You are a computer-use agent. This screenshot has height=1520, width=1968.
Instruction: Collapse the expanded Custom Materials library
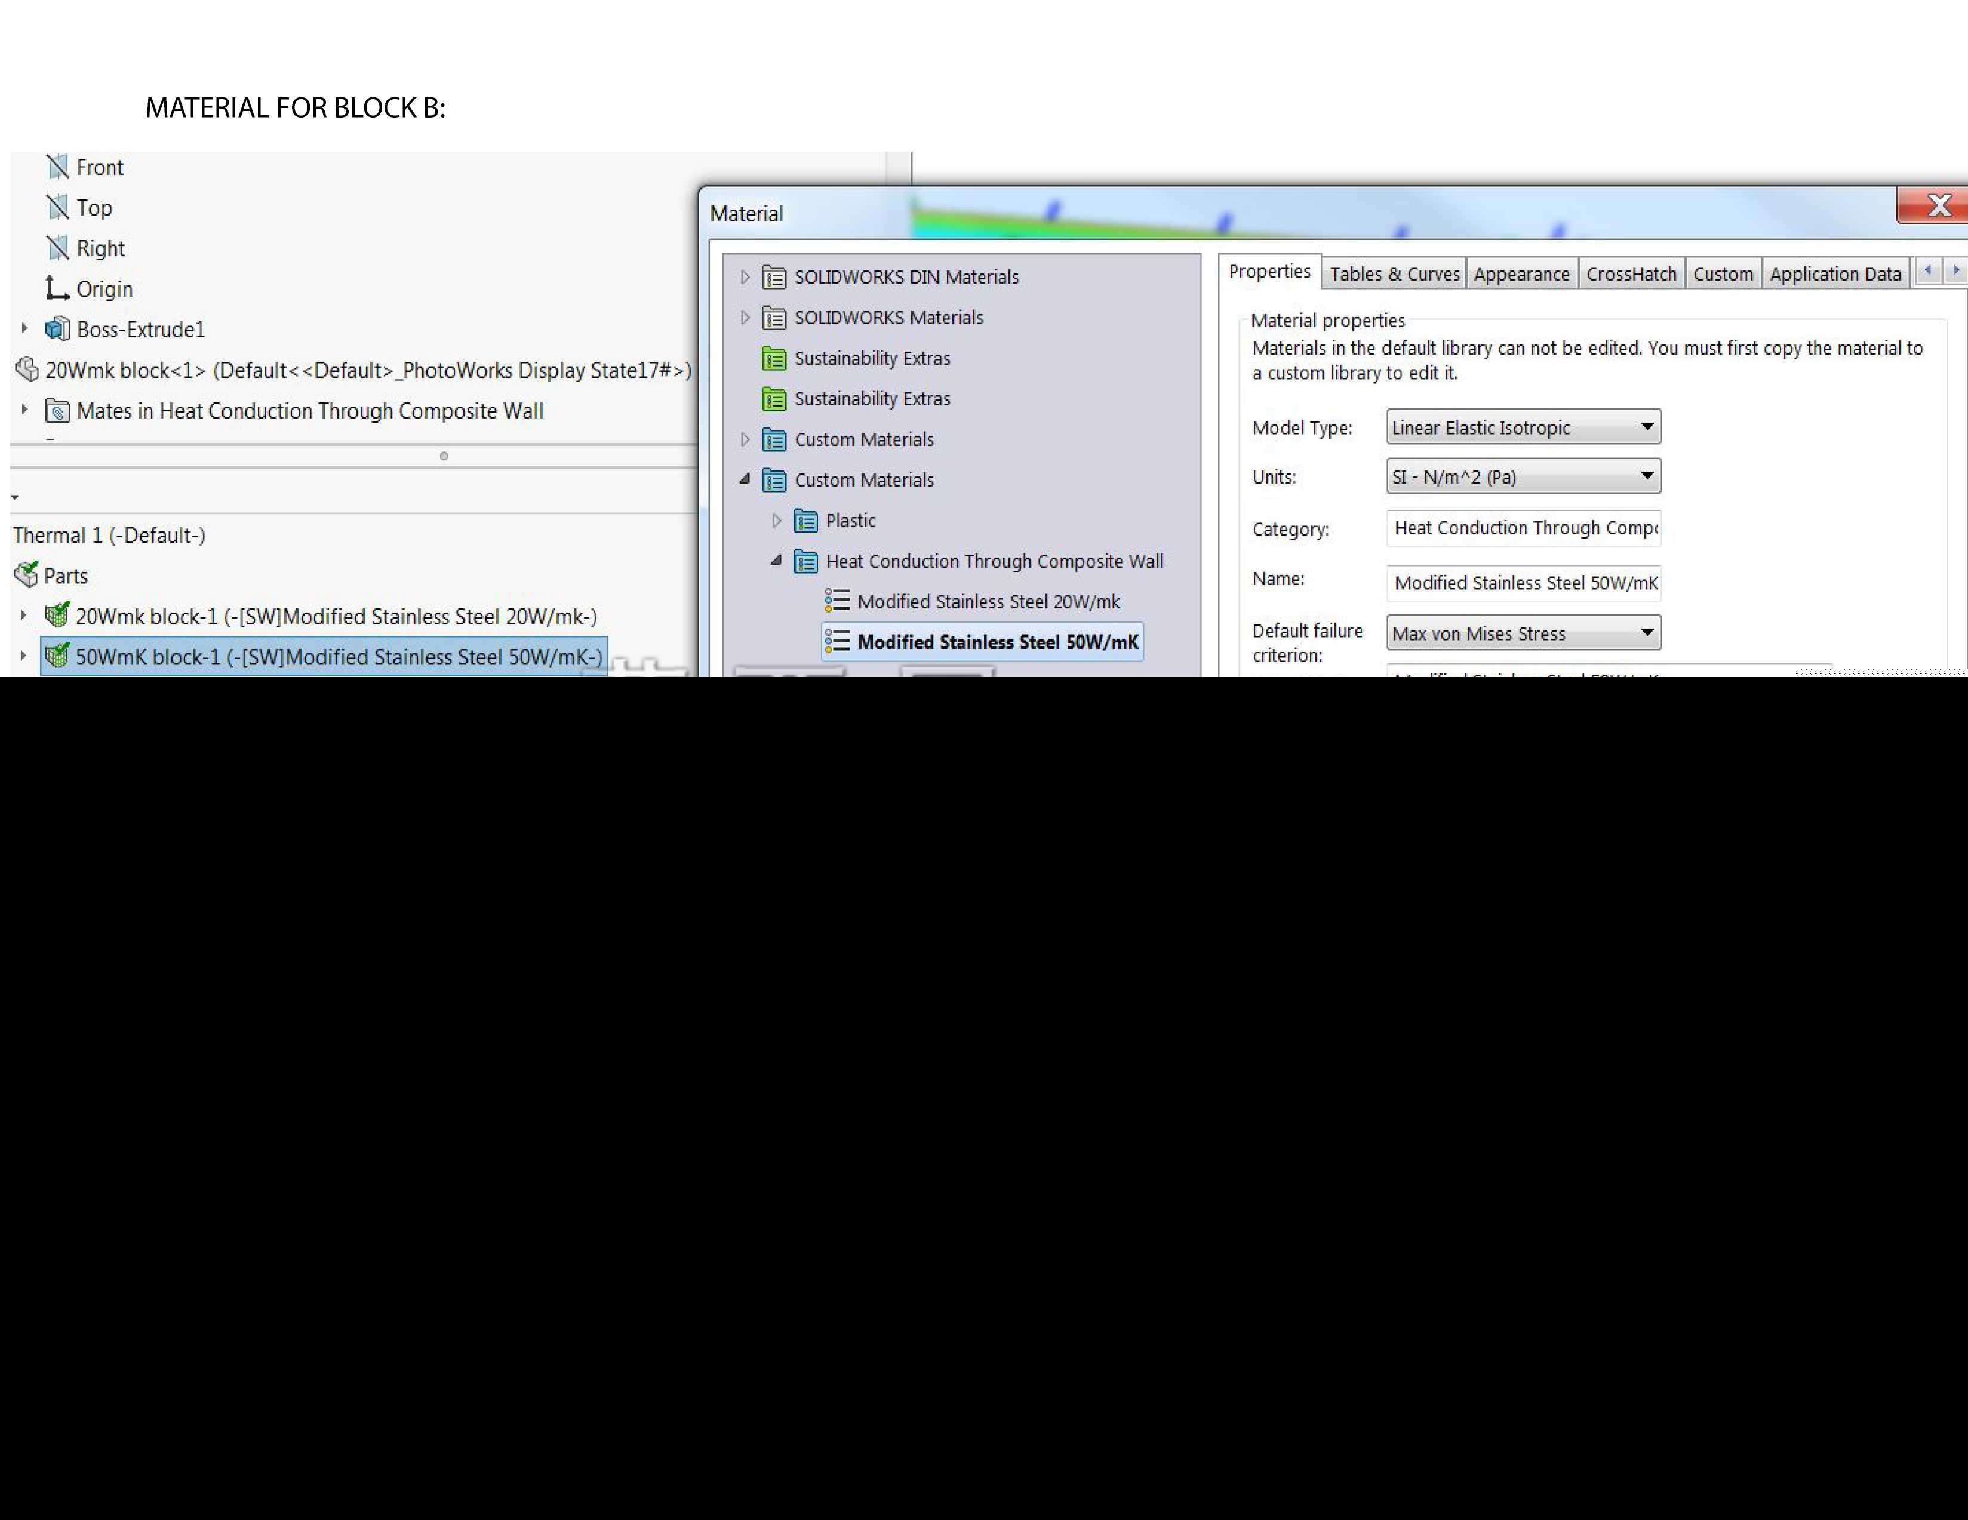pyautogui.click(x=745, y=478)
